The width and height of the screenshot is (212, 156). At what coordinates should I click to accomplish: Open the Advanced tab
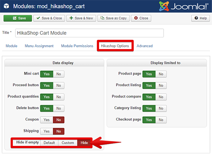[x=145, y=46]
